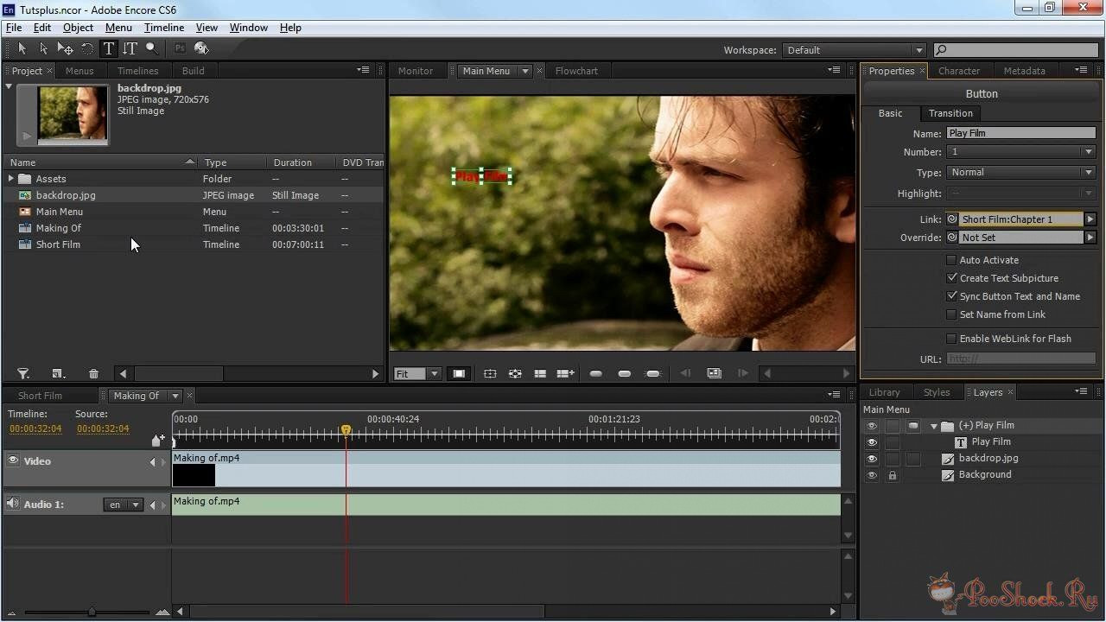Switch to the Transition tab in Properties

coord(950,113)
